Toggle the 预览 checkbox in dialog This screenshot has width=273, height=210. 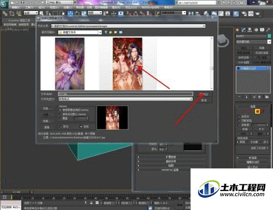pyautogui.click(x=81, y=126)
